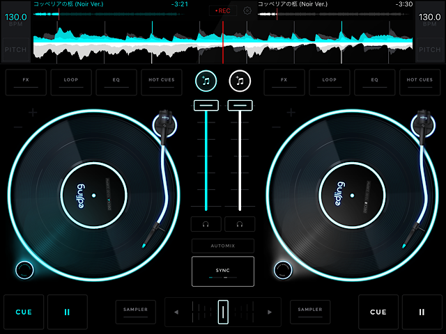Image resolution: width=446 pixels, height=334 pixels.
Task: Seek in left deck overview waveform
Action: pyautogui.click(x=109, y=14)
